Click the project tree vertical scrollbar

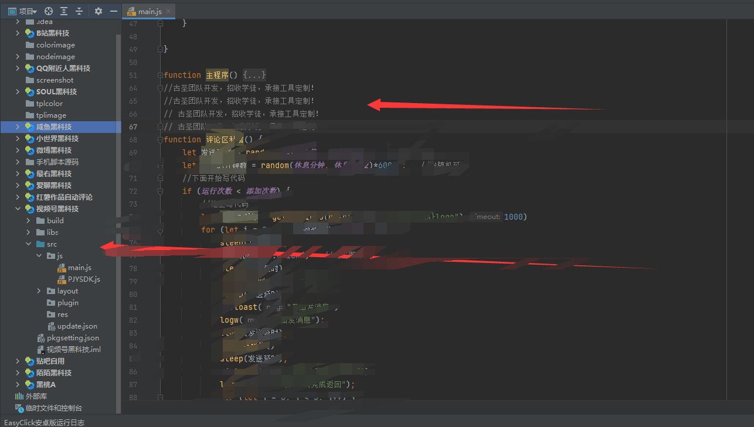tap(119, 223)
